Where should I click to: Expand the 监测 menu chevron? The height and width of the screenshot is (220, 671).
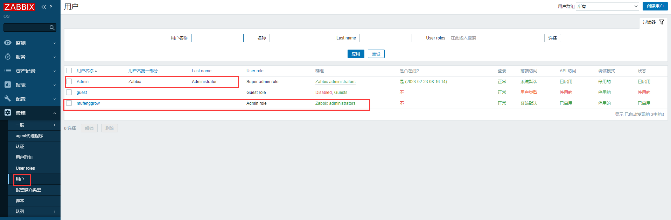click(55, 43)
